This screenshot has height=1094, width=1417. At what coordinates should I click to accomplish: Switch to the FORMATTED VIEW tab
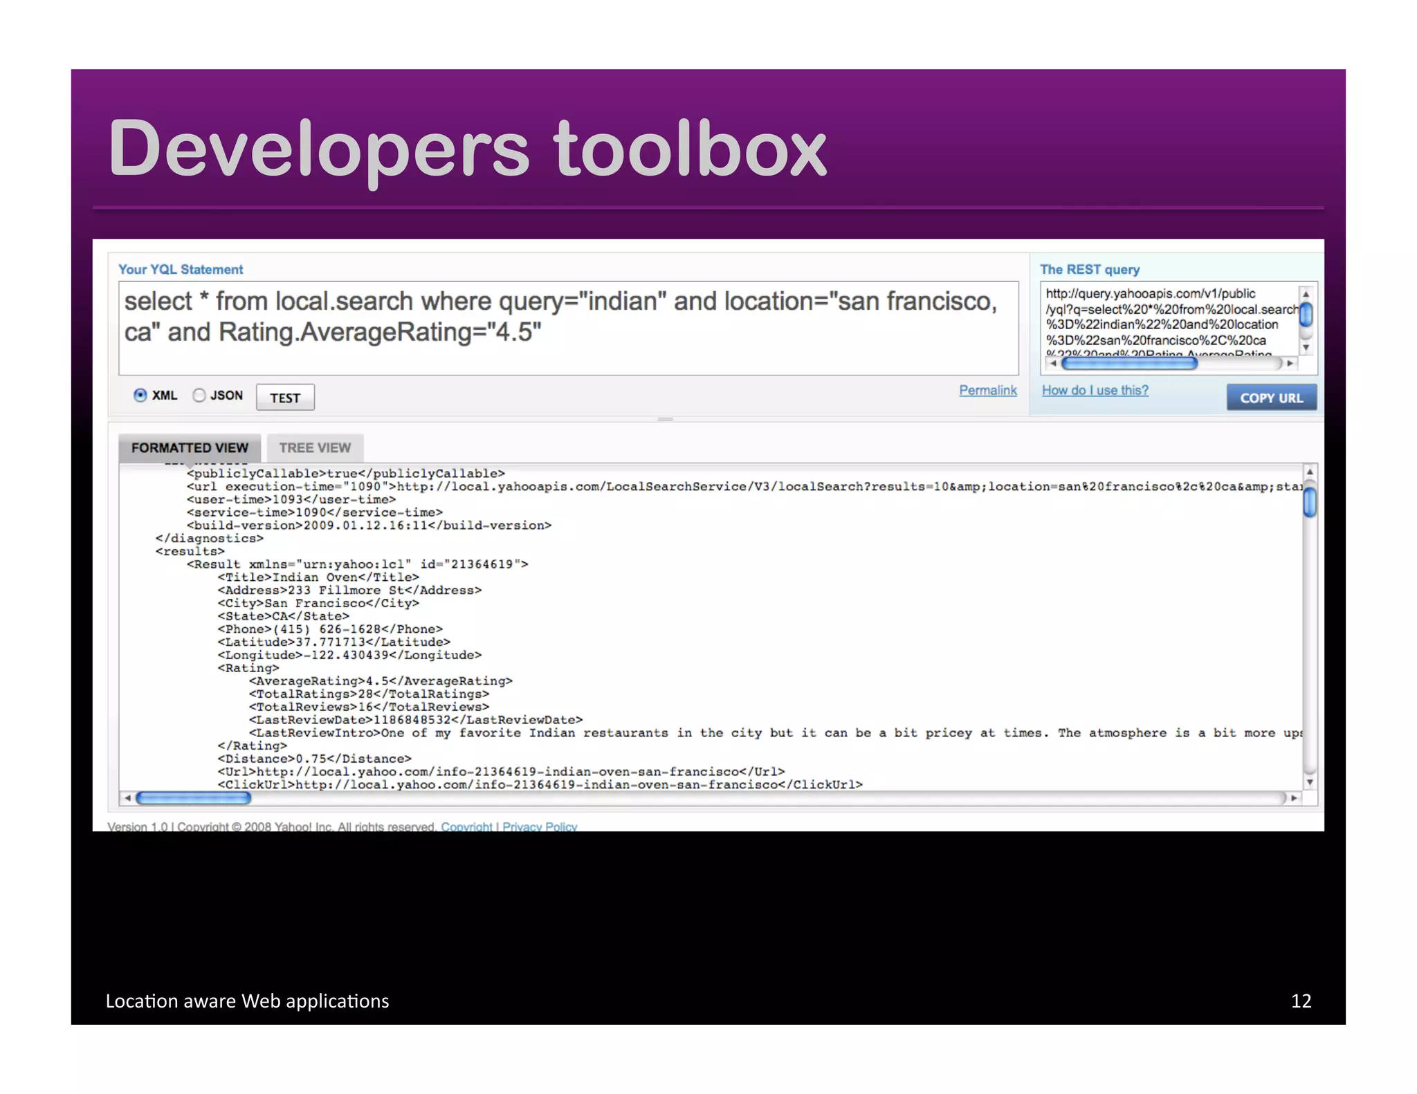pyautogui.click(x=190, y=447)
